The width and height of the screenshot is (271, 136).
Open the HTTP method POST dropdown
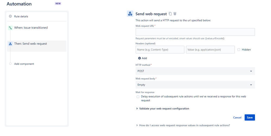(195, 71)
